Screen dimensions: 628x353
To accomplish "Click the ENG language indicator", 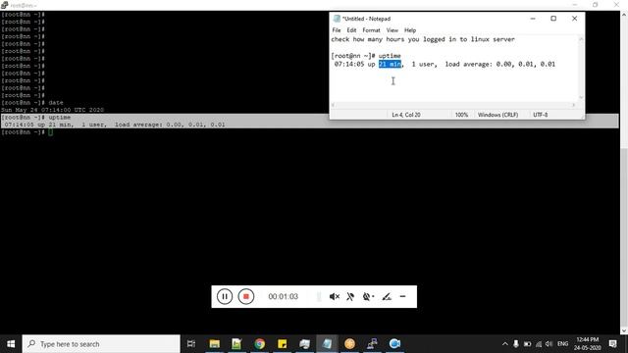I will click(x=562, y=344).
